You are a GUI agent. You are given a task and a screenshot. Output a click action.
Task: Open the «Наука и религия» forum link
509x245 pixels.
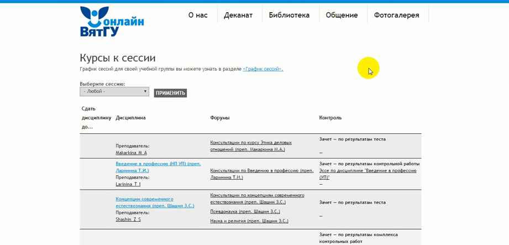[249, 221]
